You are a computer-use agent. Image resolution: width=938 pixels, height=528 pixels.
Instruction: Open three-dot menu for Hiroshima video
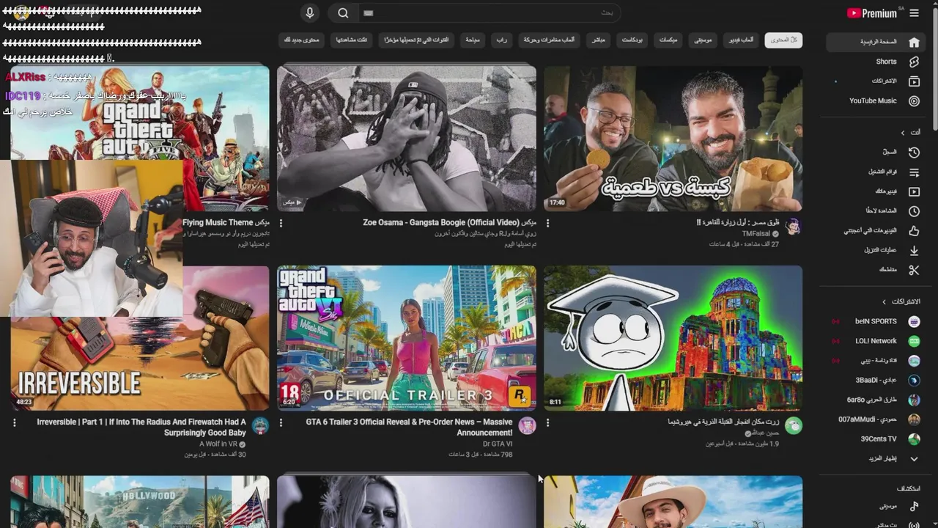(x=547, y=422)
